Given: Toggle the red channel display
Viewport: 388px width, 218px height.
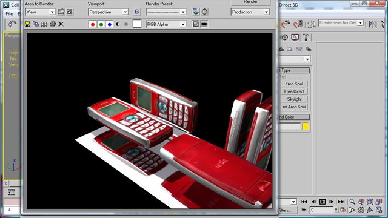Looking at the screenshot, I should point(93,24).
